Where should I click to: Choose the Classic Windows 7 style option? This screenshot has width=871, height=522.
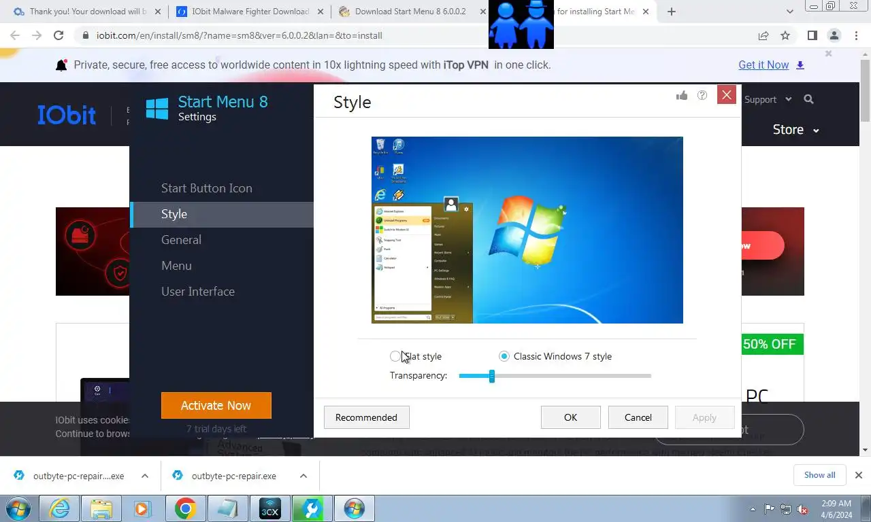[x=504, y=356]
